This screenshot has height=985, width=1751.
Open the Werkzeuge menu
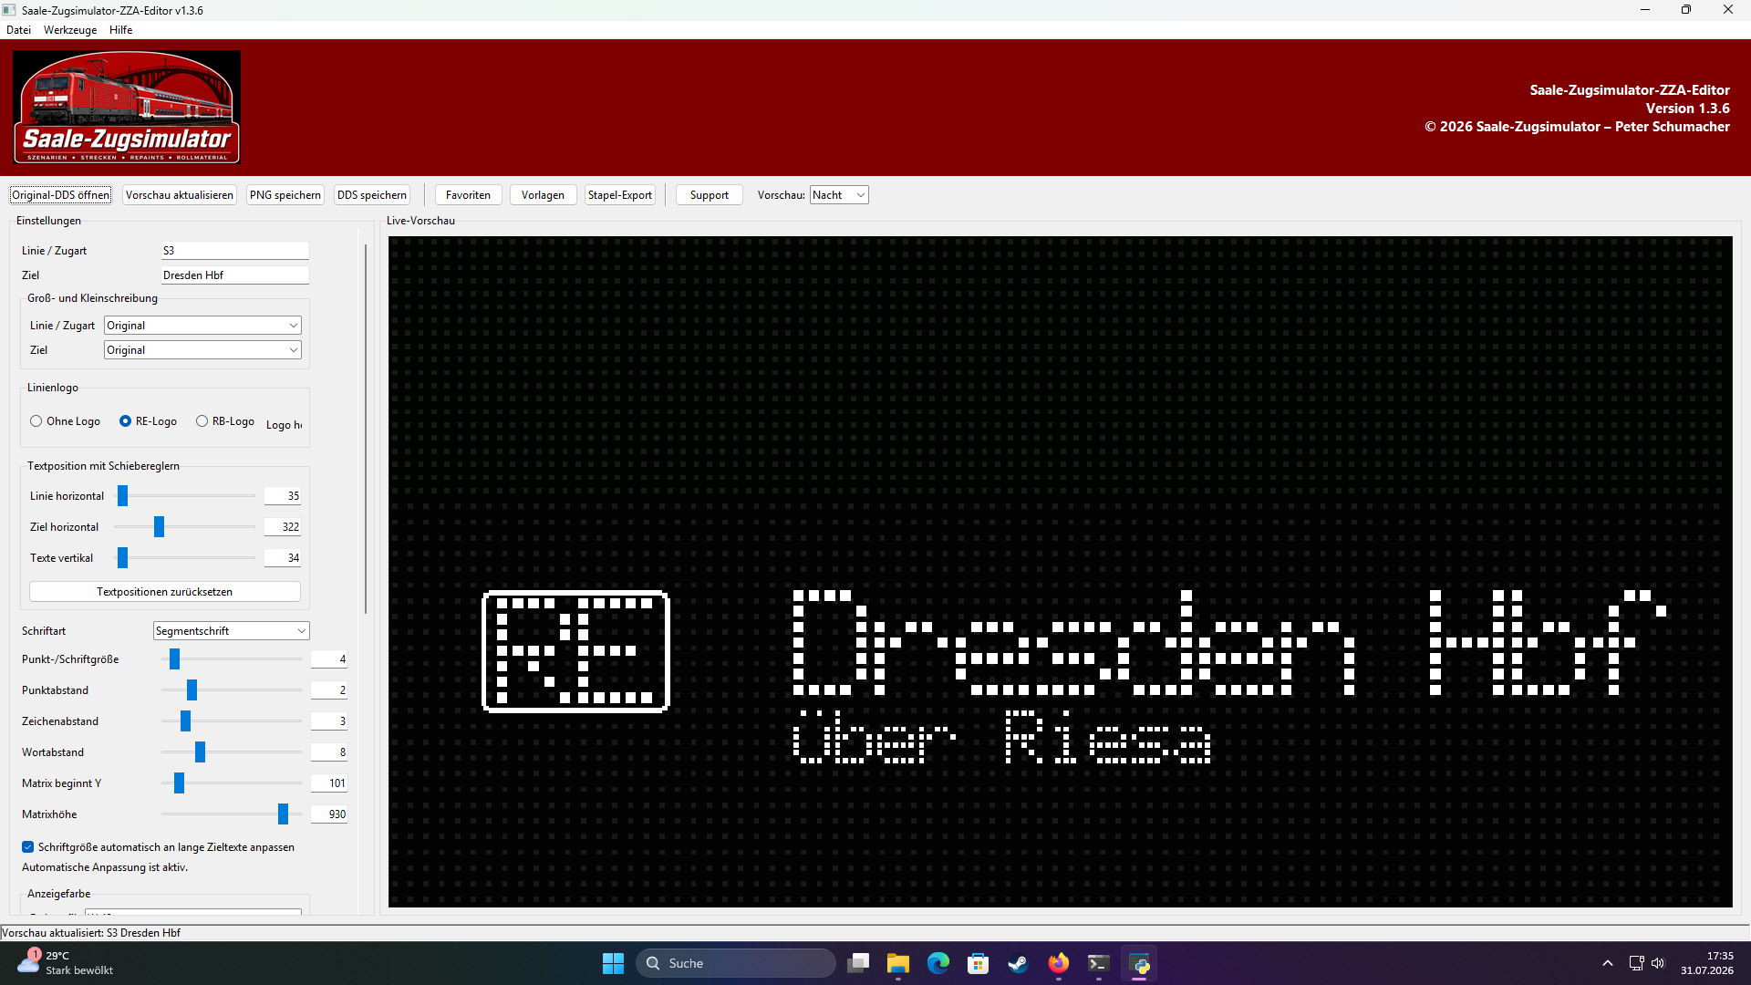click(x=70, y=30)
